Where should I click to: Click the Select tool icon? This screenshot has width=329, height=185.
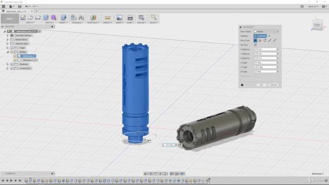154,17
